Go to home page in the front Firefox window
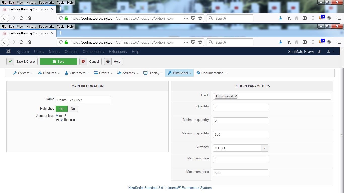The height and width of the screenshot is (193, 344). point(29,42)
